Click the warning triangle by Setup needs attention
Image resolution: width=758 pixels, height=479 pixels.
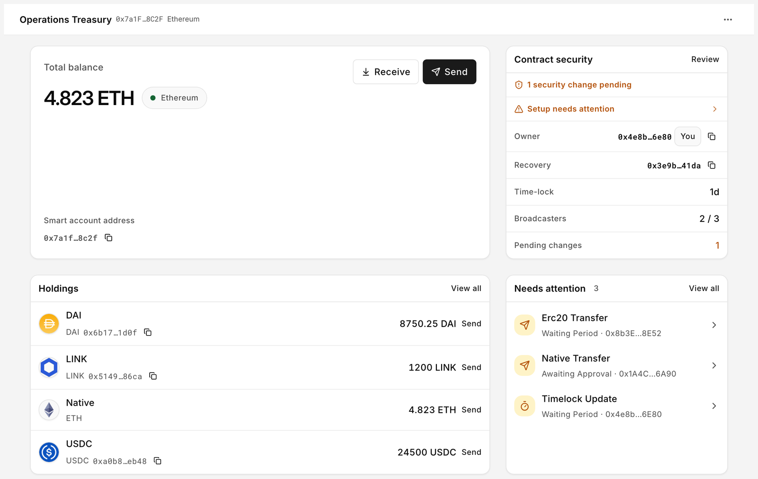coord(519,109)
